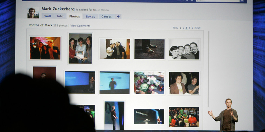This screenshot has width=265, height=132.
Task: Open crowd photo with green and orange shirts
Action: [x=184, y=117]
